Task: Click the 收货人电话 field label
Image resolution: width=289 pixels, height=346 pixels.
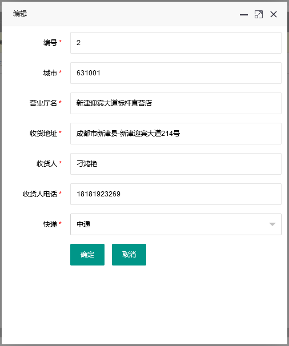Action: [40, 194]
